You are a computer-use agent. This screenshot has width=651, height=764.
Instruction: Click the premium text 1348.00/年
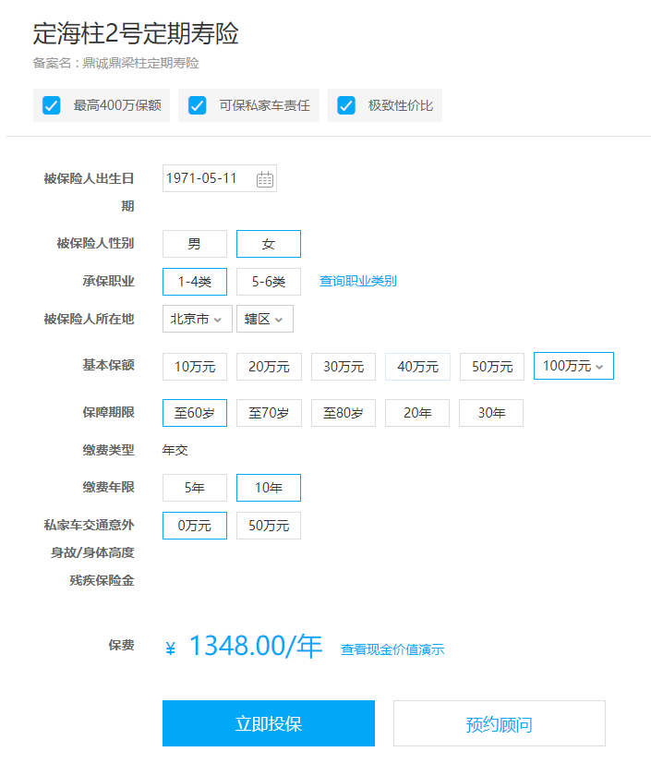[256, 646]
